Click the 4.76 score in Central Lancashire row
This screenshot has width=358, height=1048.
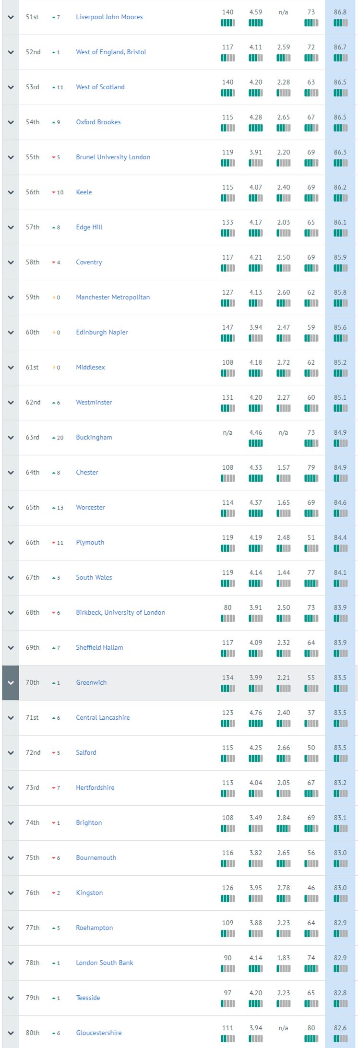(x=256, y=713)
